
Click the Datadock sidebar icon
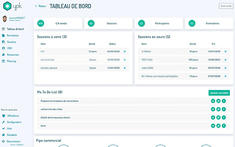click(3, 135)
